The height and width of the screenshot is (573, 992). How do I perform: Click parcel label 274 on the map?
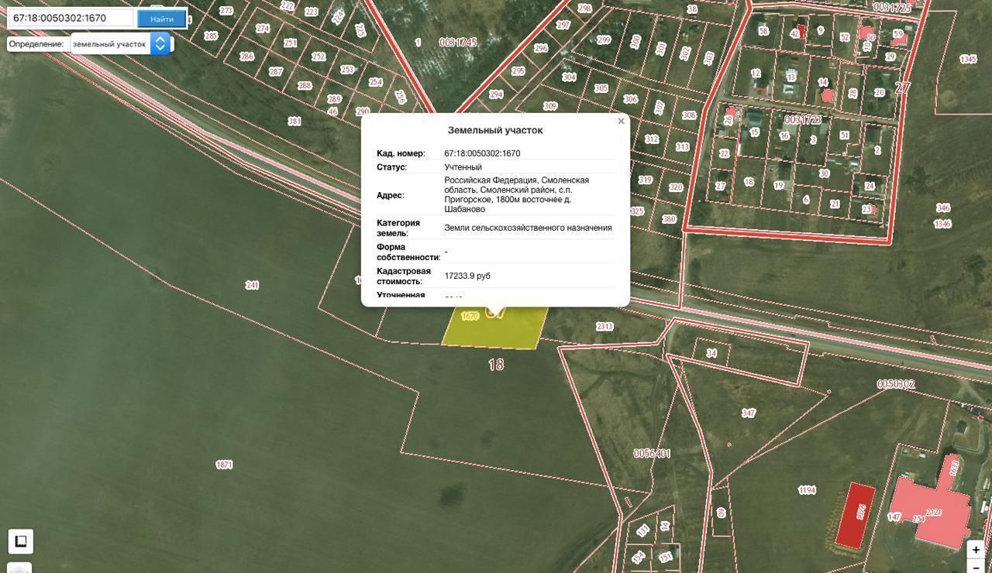point(263,29)
